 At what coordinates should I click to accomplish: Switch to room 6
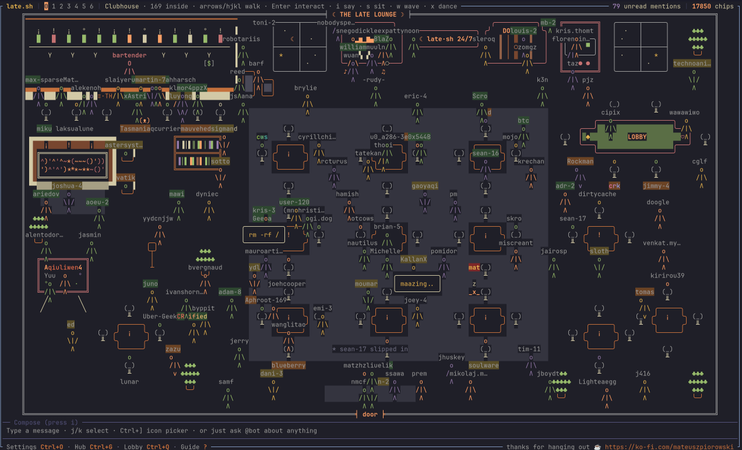[x=92, y=6]
